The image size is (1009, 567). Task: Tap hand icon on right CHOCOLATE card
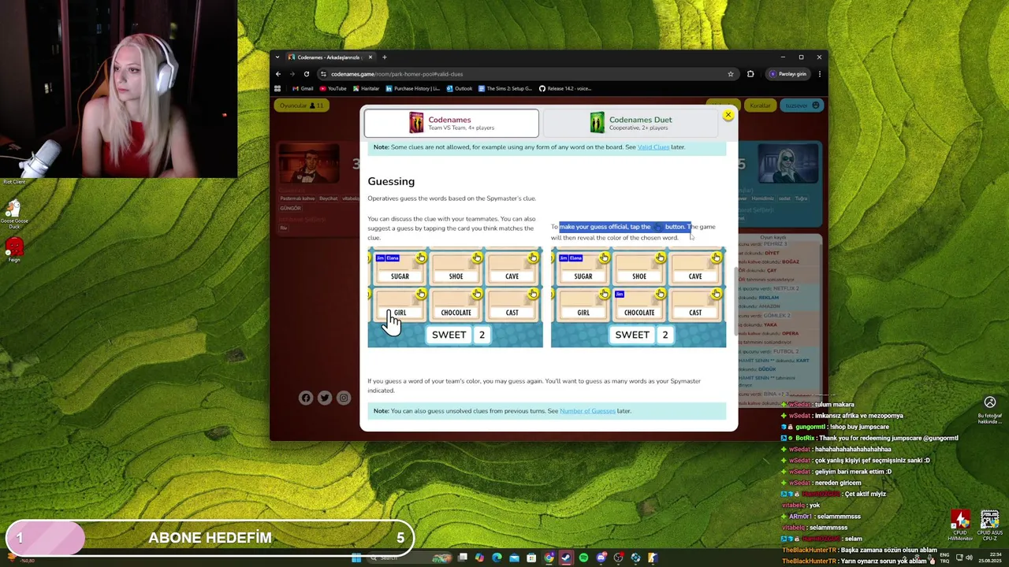[x=660, y=294]
